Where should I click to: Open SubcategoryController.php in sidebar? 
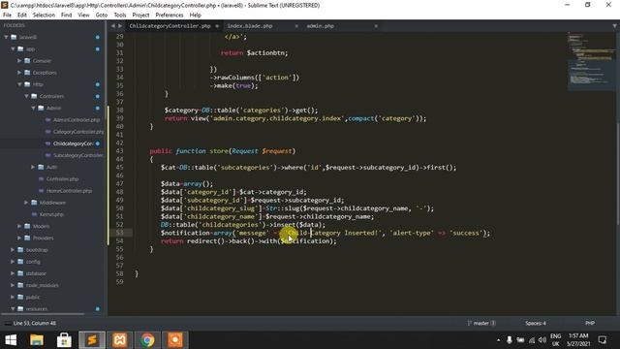coord(77,155)
